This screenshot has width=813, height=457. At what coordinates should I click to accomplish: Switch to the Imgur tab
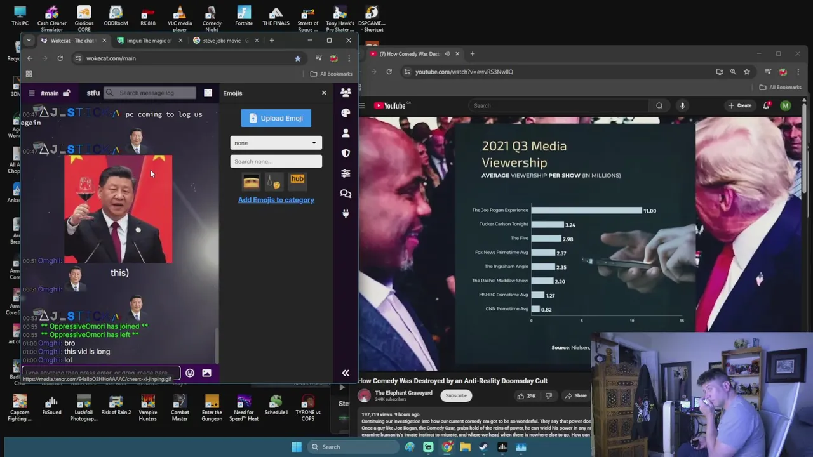pos(148,41)
